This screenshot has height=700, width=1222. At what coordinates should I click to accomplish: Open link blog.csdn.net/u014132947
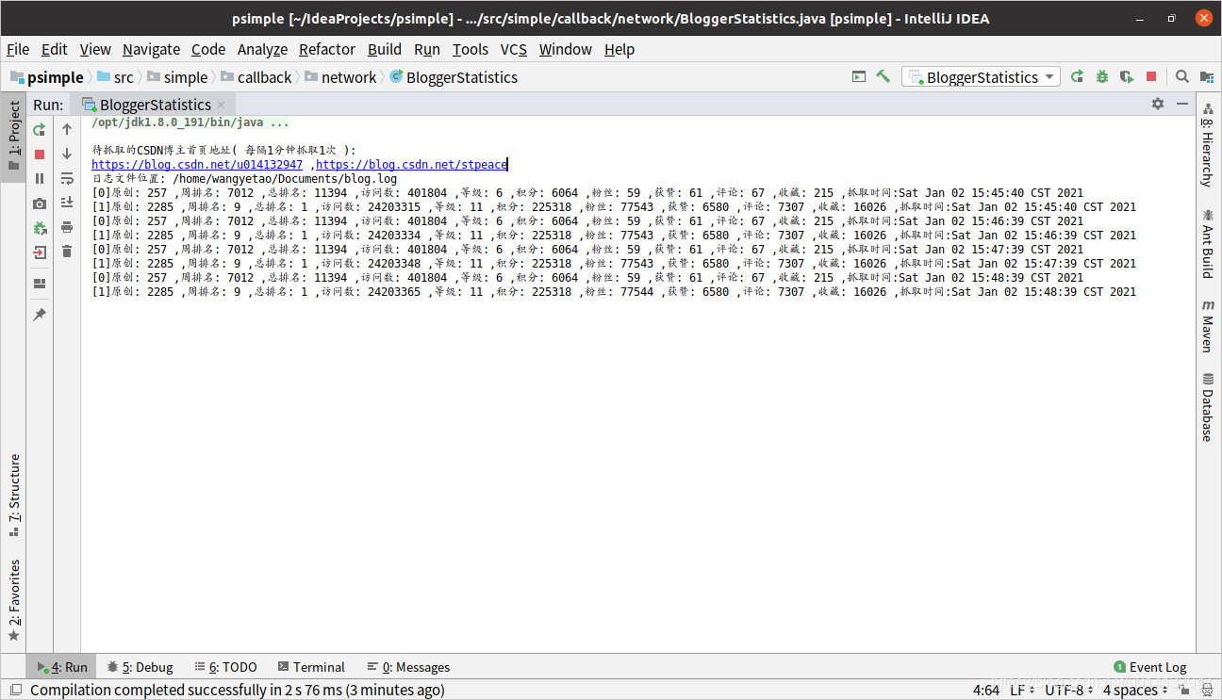click(x=197, y=164)
